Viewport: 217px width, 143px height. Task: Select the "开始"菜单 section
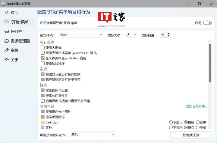[18, 22]
